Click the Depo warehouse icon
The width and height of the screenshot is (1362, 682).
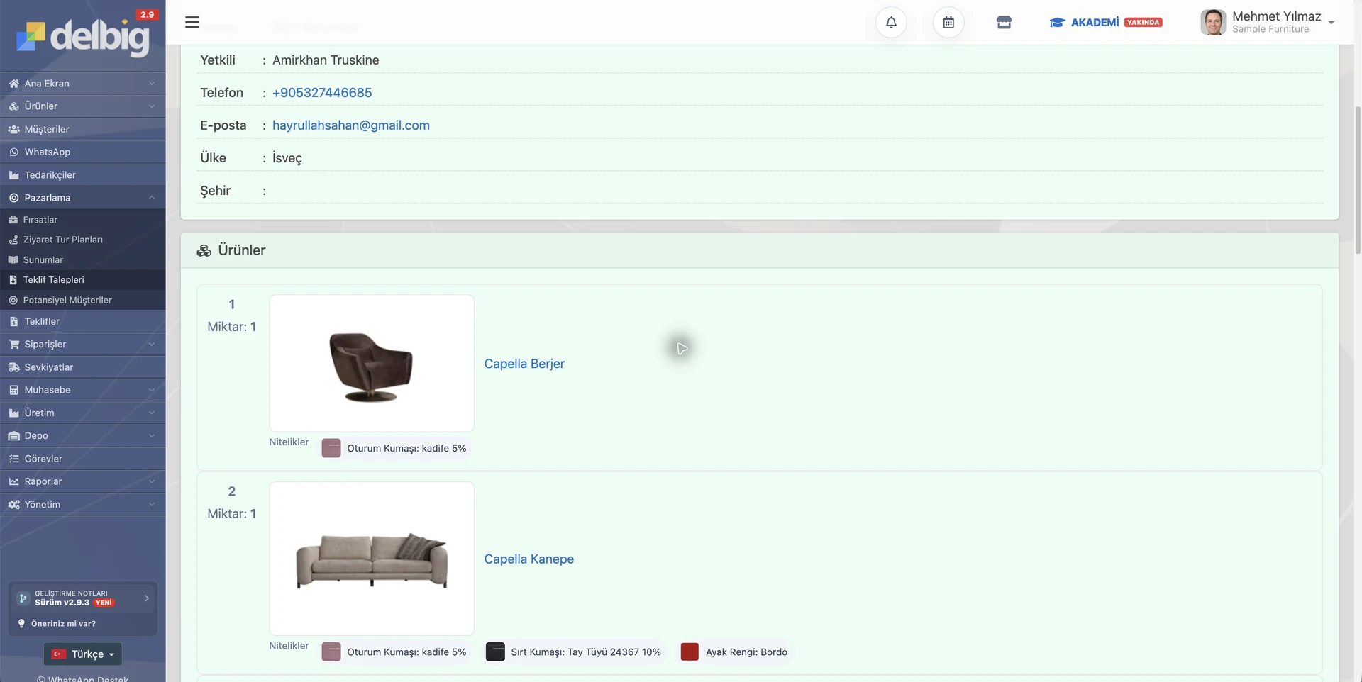pyautogui.click(x=13, y=436)
